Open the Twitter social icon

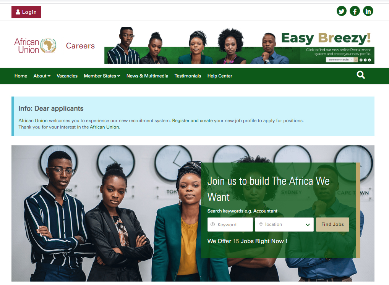341,11
